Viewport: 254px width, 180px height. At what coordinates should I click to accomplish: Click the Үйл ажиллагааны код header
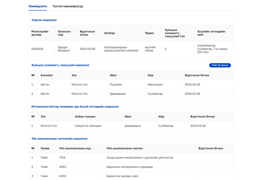[x=75, y=148]
